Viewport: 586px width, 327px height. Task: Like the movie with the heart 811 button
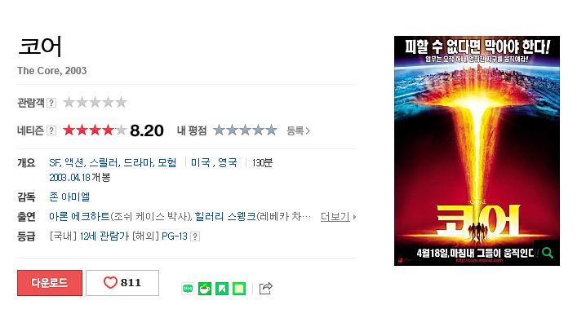click(x=122, y=283)
